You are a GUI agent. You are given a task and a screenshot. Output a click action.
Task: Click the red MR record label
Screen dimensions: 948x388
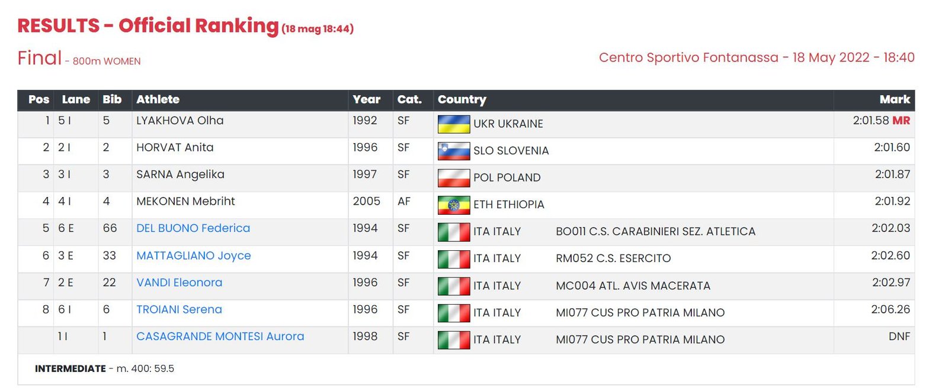(x=901, y=121)
